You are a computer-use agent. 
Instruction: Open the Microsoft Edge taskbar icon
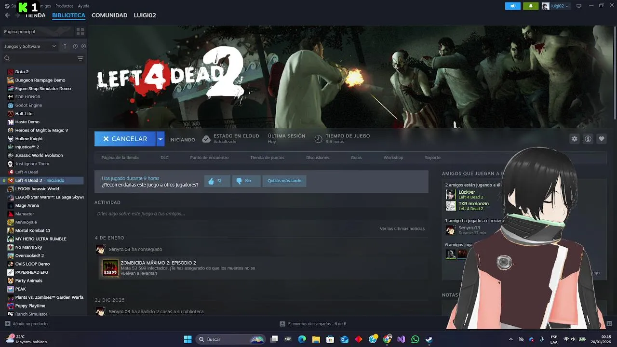pos(302,339)
